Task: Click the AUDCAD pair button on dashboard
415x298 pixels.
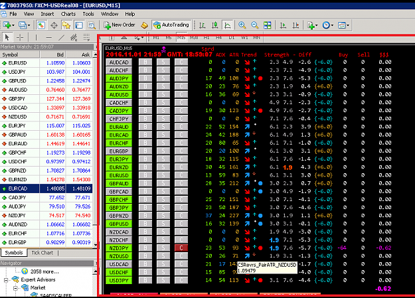Action: click(119, 62)
